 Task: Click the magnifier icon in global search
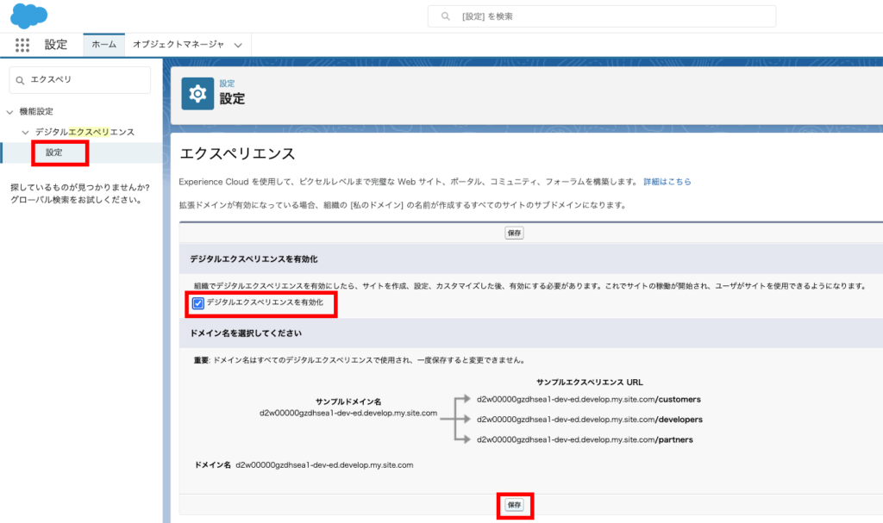[446, 16]
